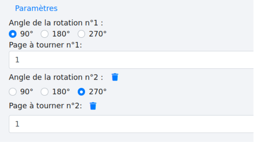Click the 'Page à tourner n°1:' label
254x142 pixels.
tap(45, 45)
